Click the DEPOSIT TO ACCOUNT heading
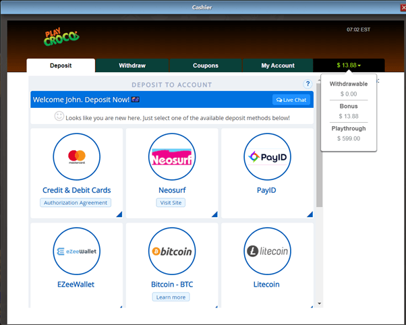The image size is (406, 325). point(172,85)
